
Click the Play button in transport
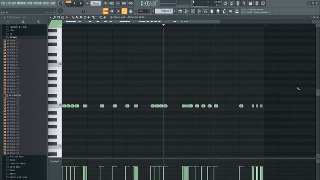click(75, 3)
